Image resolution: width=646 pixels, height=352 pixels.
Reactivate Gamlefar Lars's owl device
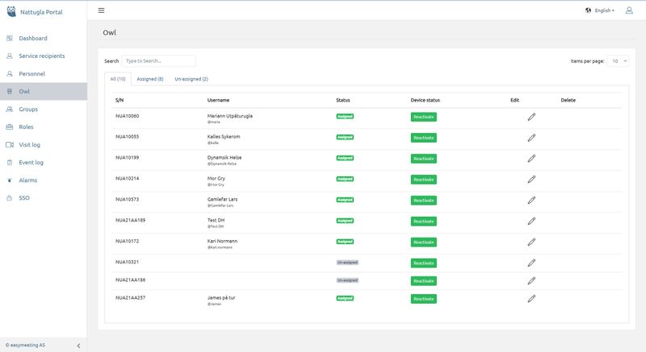[x=423, y=200]
